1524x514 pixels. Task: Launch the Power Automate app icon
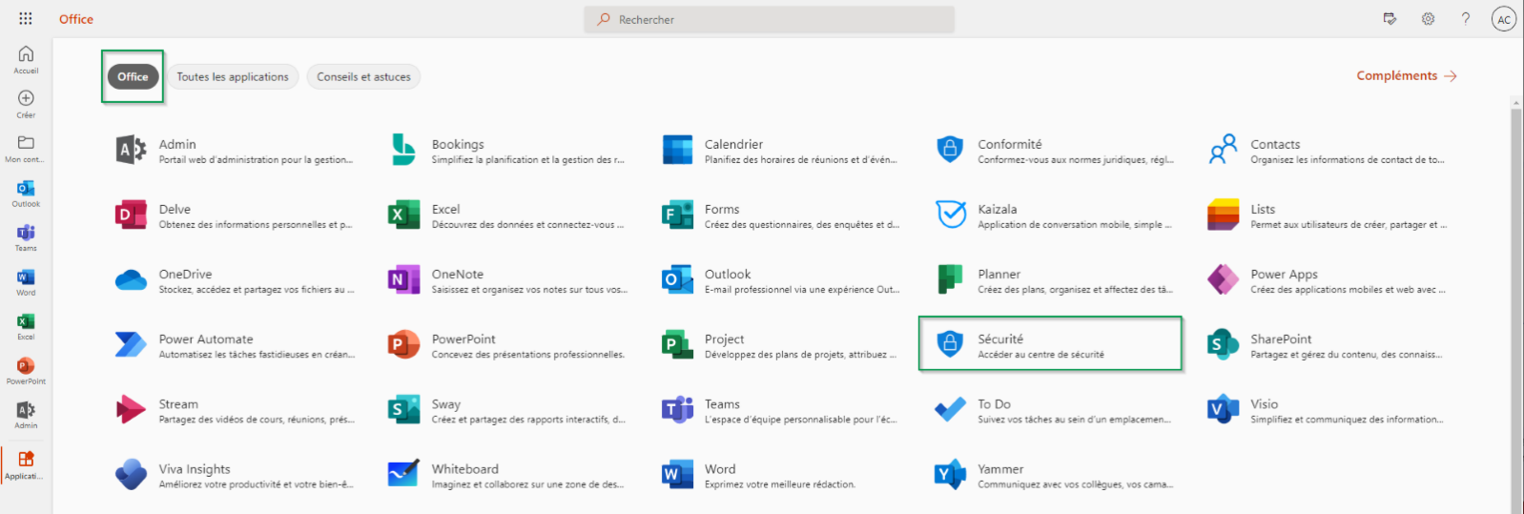pyautogui.click(x=131, y=344)
